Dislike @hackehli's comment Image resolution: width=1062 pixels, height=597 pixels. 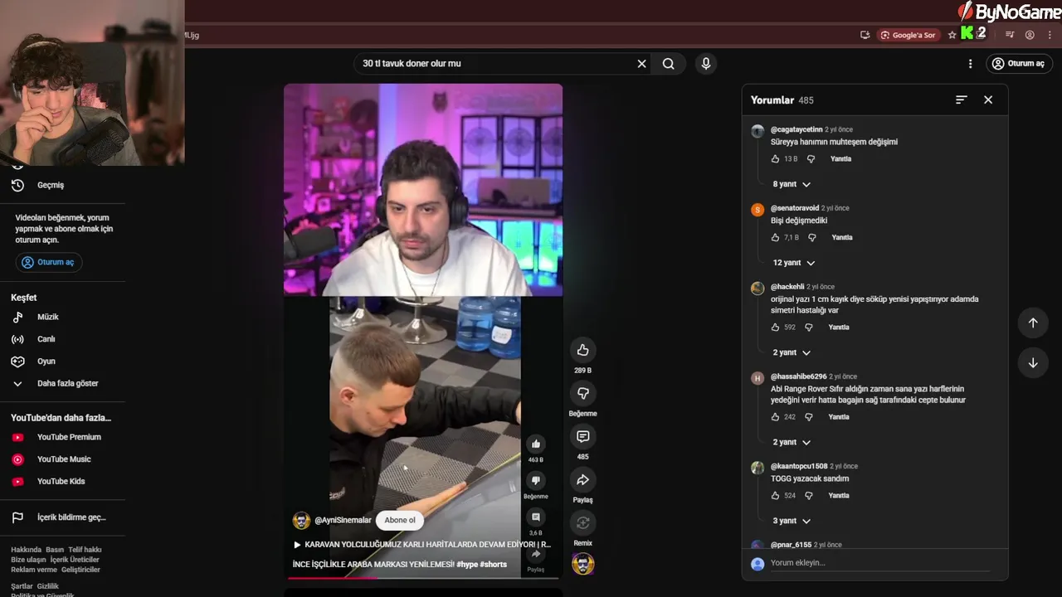point(809,327)
